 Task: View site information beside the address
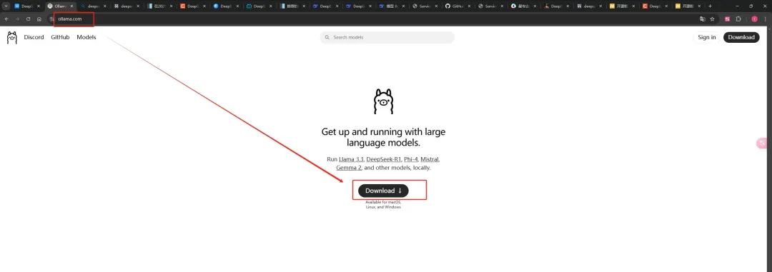pyautogui.click(x=51, y=19)
